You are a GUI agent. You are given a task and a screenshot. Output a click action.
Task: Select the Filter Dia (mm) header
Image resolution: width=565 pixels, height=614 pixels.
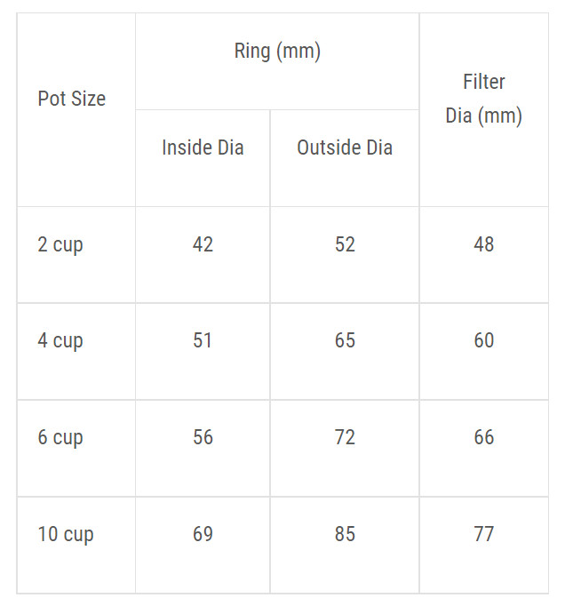(x=484, y=99)
